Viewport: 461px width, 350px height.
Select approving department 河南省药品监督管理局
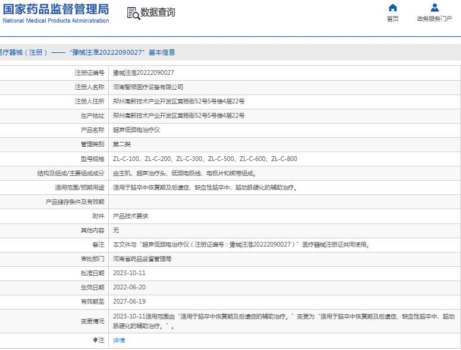142,259
